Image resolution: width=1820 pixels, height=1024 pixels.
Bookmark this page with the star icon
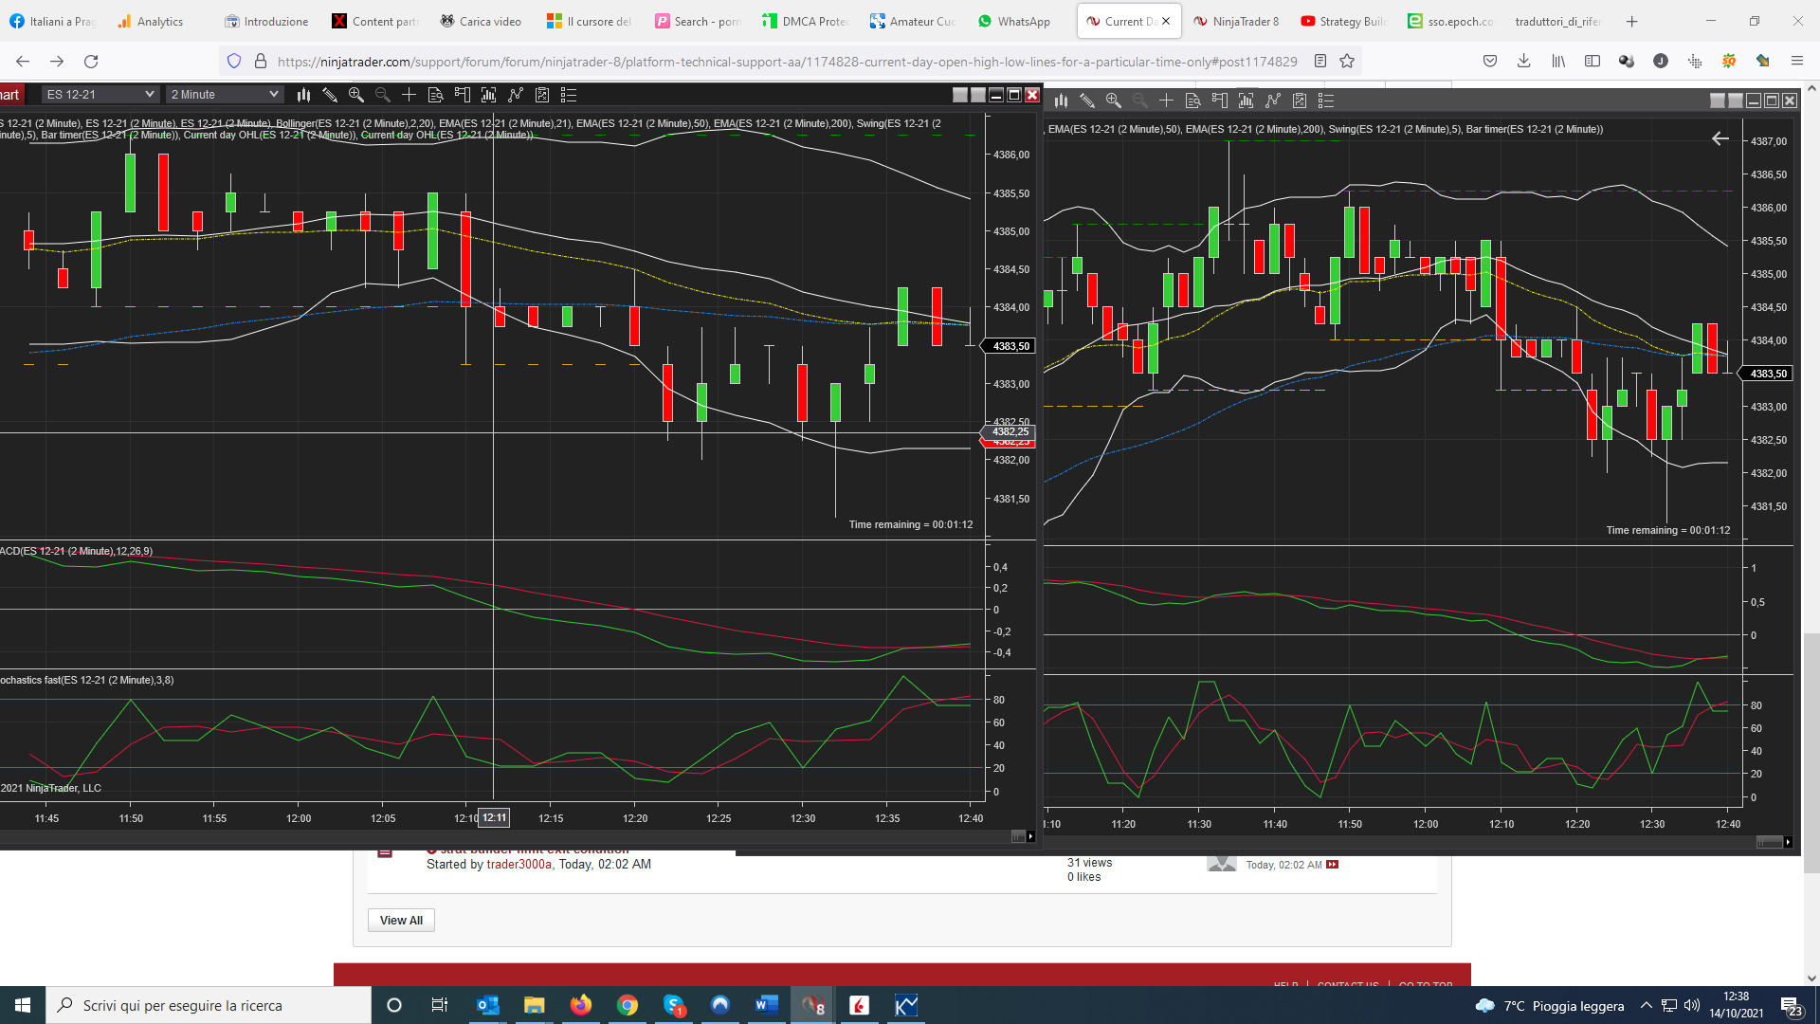tap(1347, 62)
